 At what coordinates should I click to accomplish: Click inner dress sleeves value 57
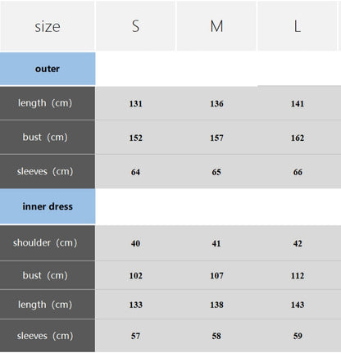(x=135, y=336)
